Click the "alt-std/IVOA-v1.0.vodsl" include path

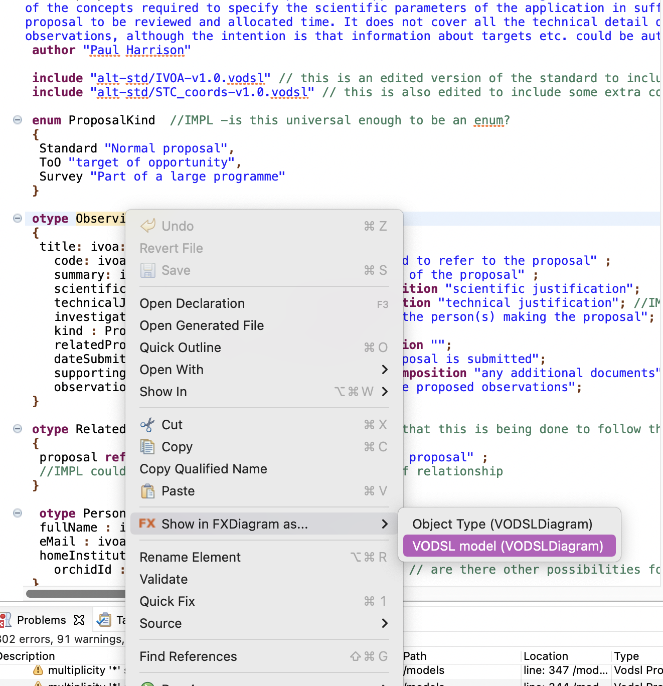pos(181,78)
